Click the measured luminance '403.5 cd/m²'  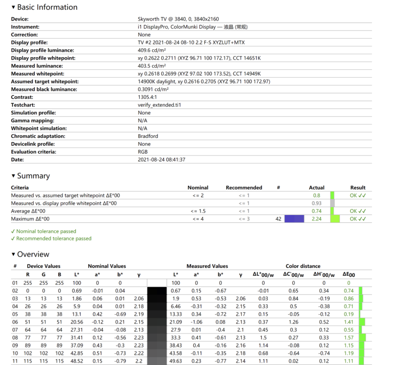(152, 66)
